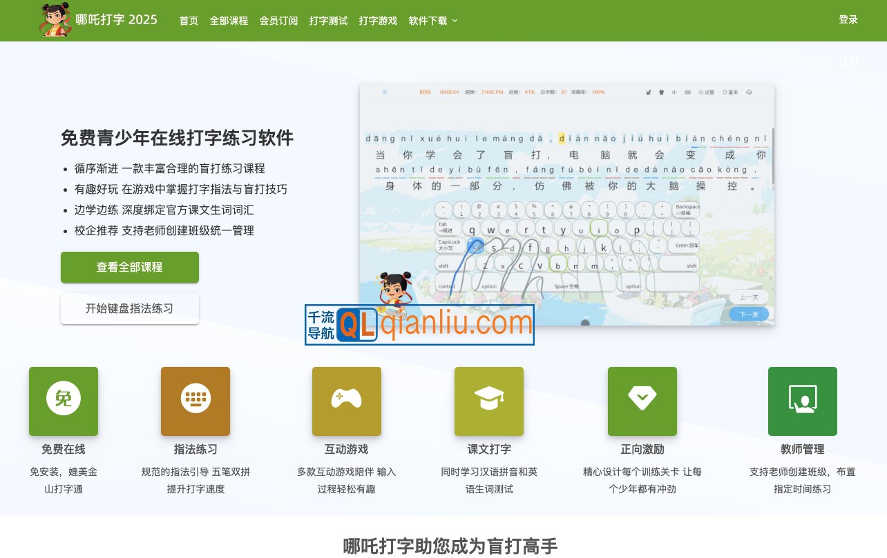Click the blue 下一关 button
887x558 pixels.
(x=748, y=314)
